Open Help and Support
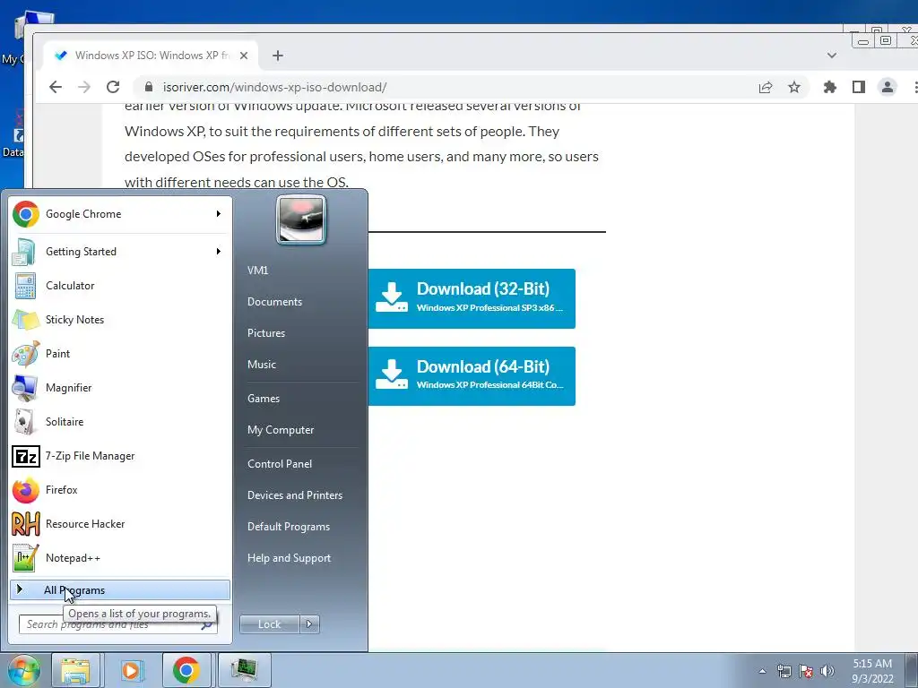This screenshot has width=918, height=688. 289,558
